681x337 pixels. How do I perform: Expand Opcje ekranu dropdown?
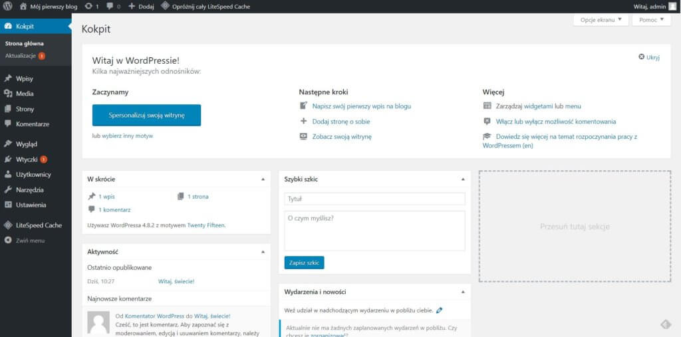[600, 20]
